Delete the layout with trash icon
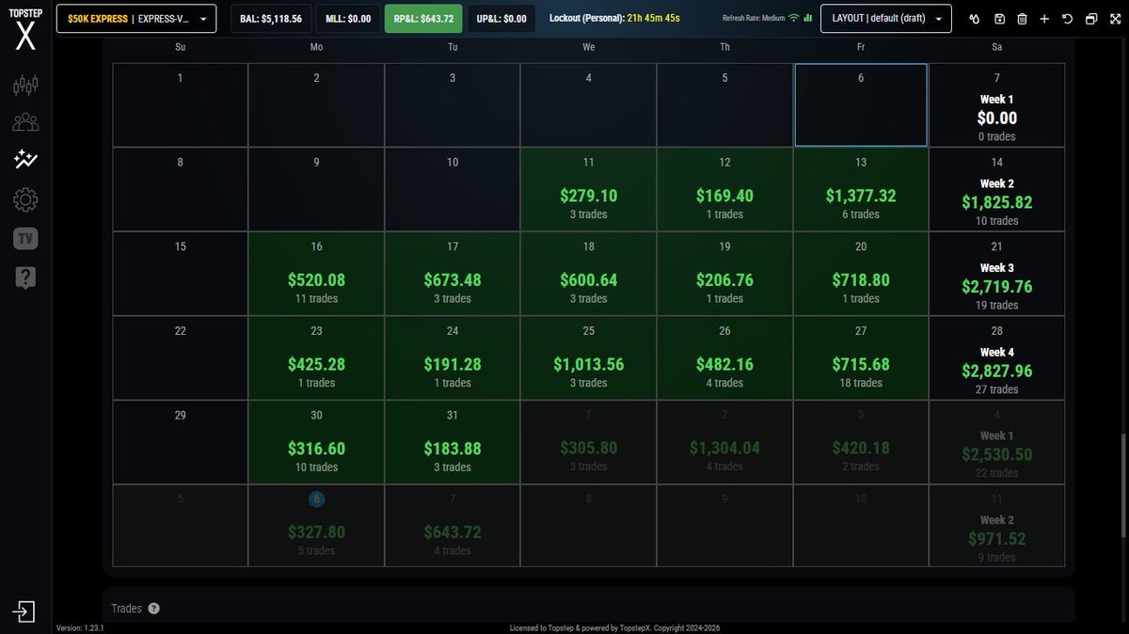The height and width of the screenshot is (634, 1129). coord(1022,19)
